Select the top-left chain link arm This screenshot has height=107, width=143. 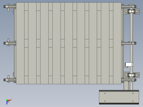pos(10,7)
